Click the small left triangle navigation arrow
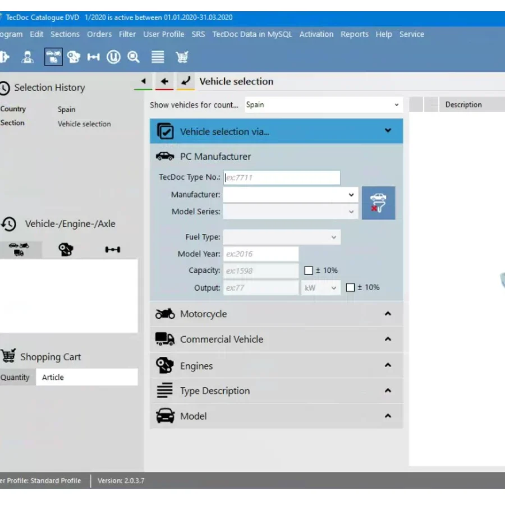This screenshot has width=505, height=505. tap(143, 81)
